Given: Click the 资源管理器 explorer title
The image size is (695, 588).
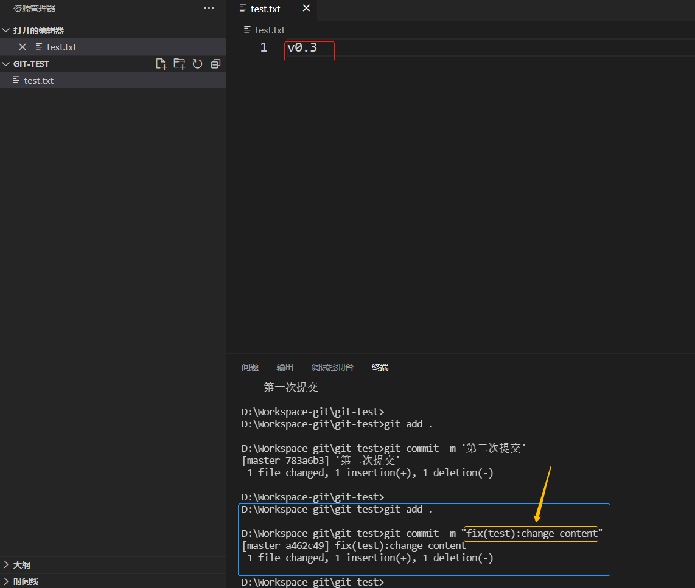Looking at the screenshot, I should (34, 9).
